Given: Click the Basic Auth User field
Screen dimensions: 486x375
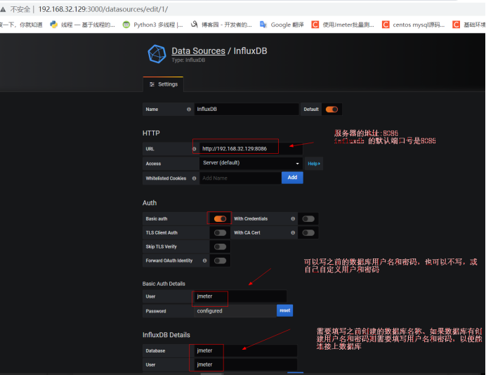Looking at the screenshot, I should click(x=240, y=296).
